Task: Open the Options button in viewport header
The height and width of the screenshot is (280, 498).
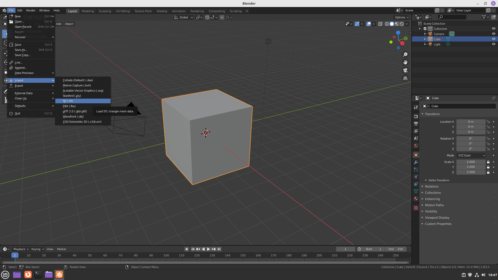Action: 402,17
